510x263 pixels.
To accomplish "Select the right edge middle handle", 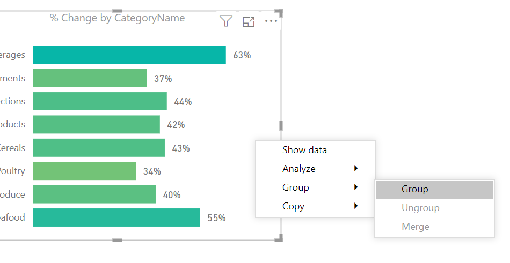I will [281, 125].
